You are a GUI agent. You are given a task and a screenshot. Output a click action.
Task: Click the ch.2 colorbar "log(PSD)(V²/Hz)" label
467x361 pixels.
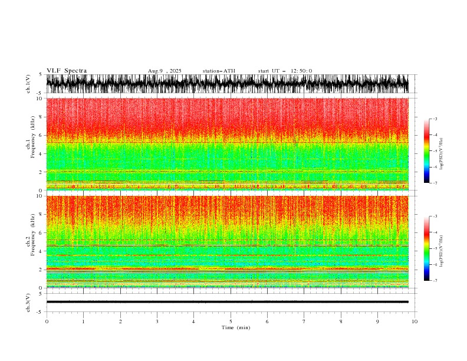pos(441,251)
